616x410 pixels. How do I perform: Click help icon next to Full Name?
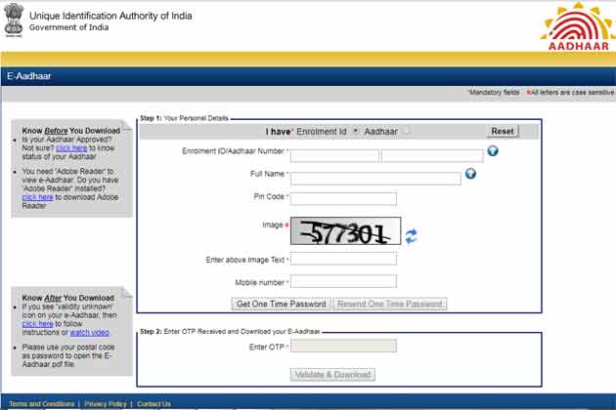(470, 174)
